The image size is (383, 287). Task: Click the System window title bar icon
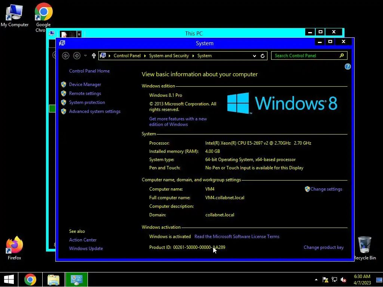tap(62, 43)
